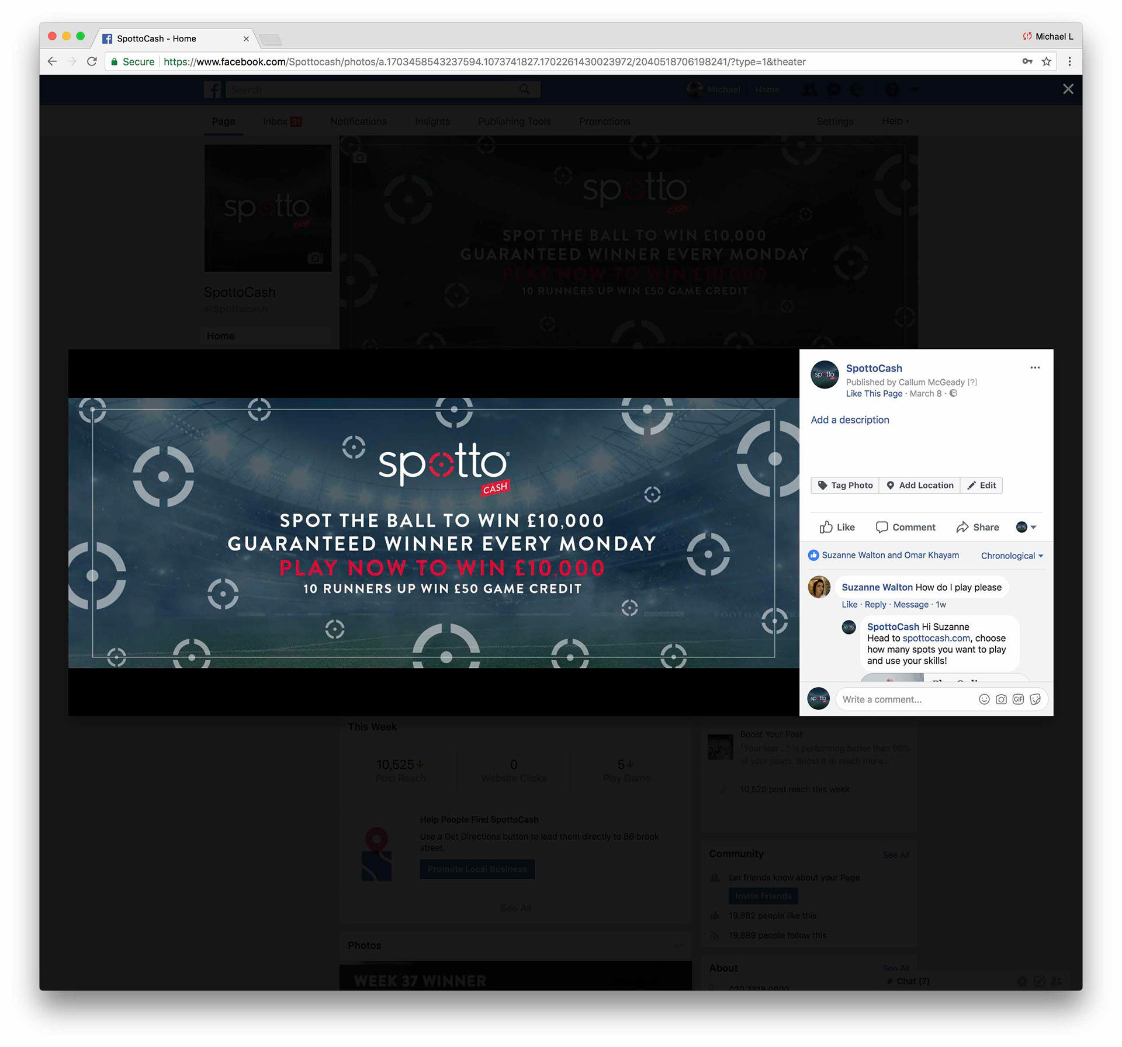
Task: Open the March 8 timestamp link
Action: 925,393
